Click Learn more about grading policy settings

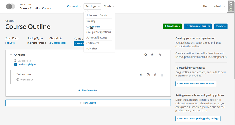pyautogui.click(x=198, y=119)
